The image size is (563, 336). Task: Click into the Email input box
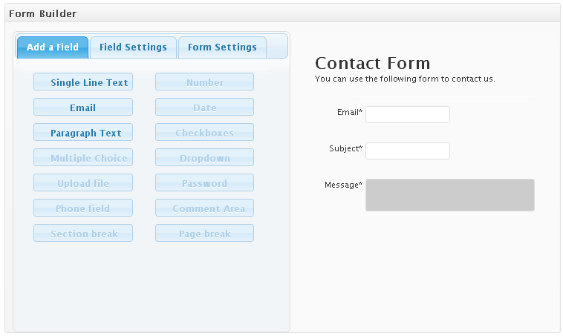click(x=408, y=114)
